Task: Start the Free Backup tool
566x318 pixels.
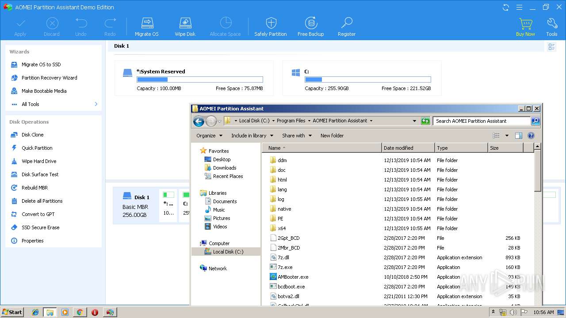Action: 311,27
